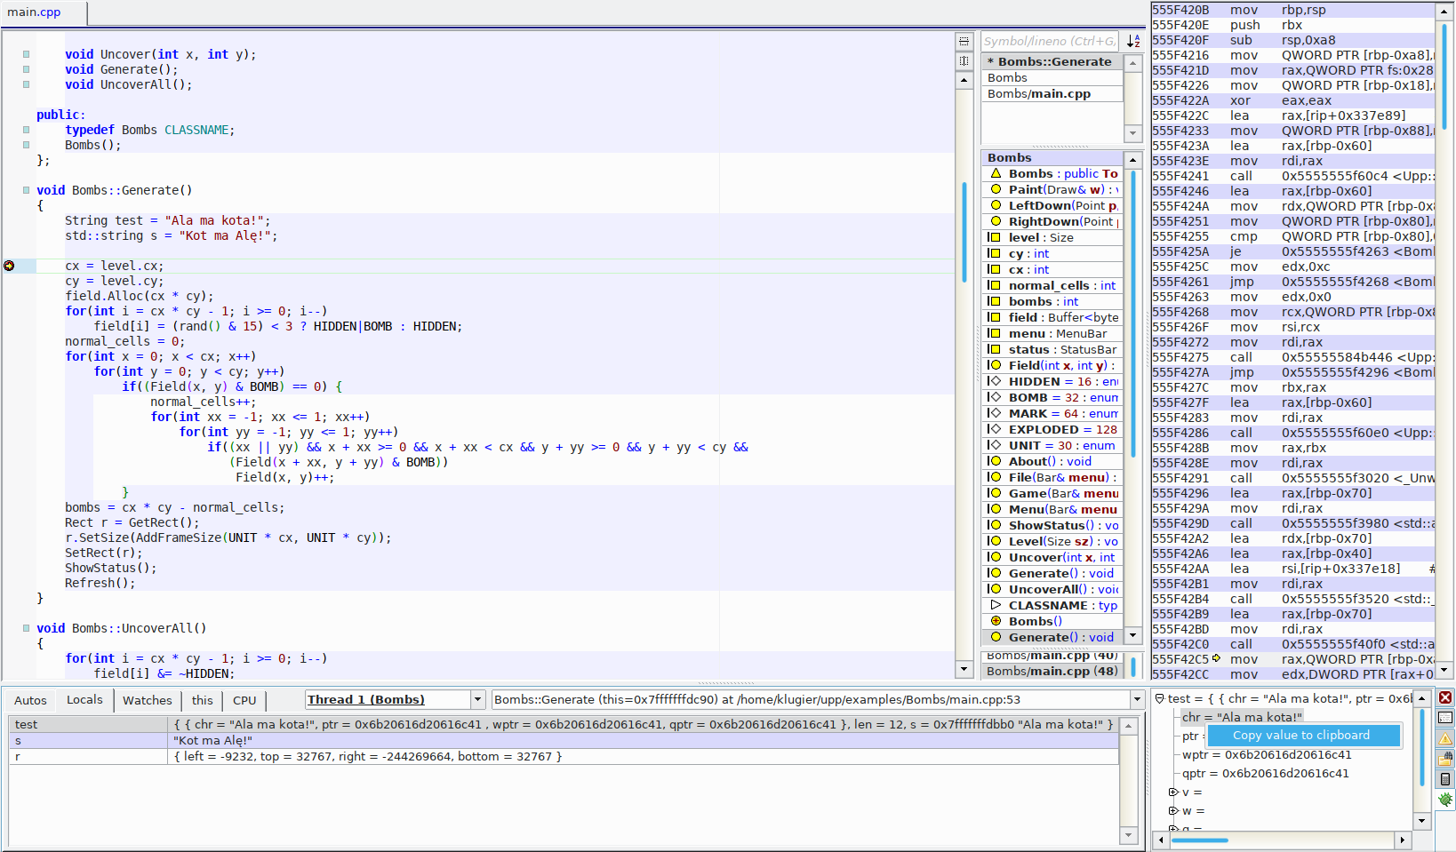
Task: Open the Bombs::Generate stack frame dropdown
Action: point(1137,700)
